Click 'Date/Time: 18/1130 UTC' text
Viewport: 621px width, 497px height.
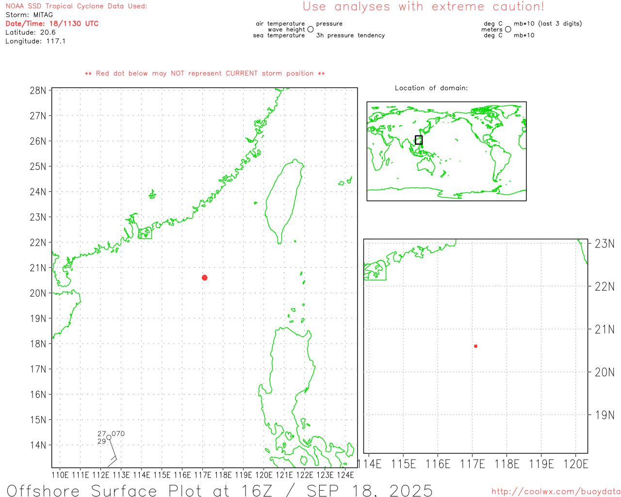tap(52, 24)
